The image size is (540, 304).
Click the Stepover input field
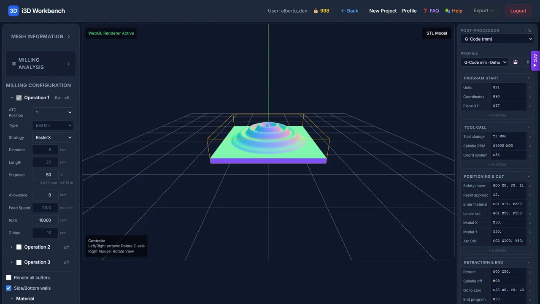click(46, 175)
